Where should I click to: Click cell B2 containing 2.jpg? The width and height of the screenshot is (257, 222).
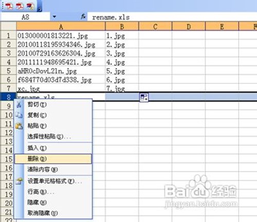coord(122,44)
